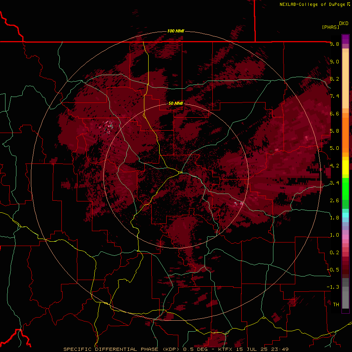Screen dimensions: 352x352
Task: Click the 1.8 legend value
Action: tap(334, 218)
